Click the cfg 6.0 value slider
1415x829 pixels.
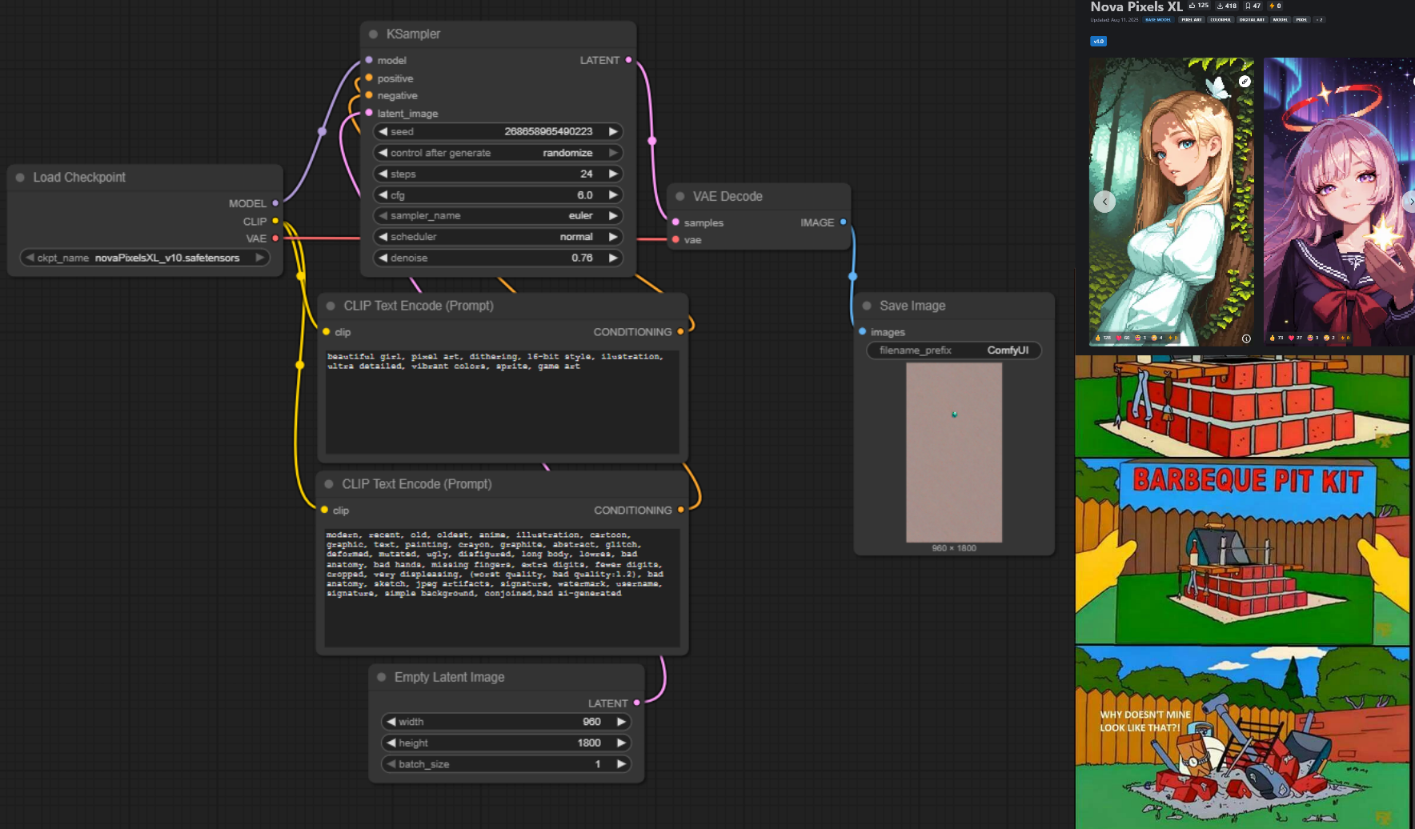pyautogui.click(x=498, y=195)
